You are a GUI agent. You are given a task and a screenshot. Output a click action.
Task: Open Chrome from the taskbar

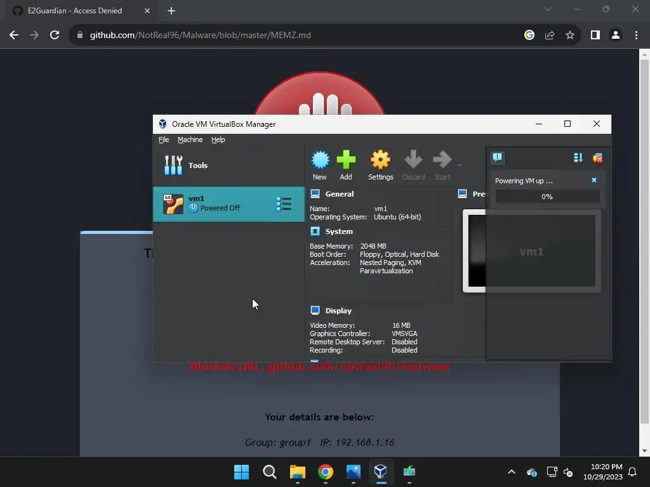326,472
